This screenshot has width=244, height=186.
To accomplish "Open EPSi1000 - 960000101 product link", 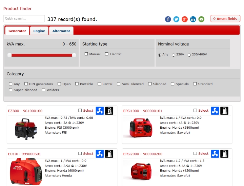I will 143,111.
